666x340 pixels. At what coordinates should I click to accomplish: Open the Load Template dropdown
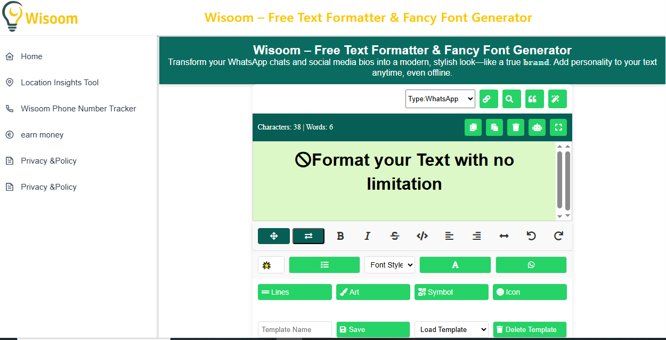451,330
